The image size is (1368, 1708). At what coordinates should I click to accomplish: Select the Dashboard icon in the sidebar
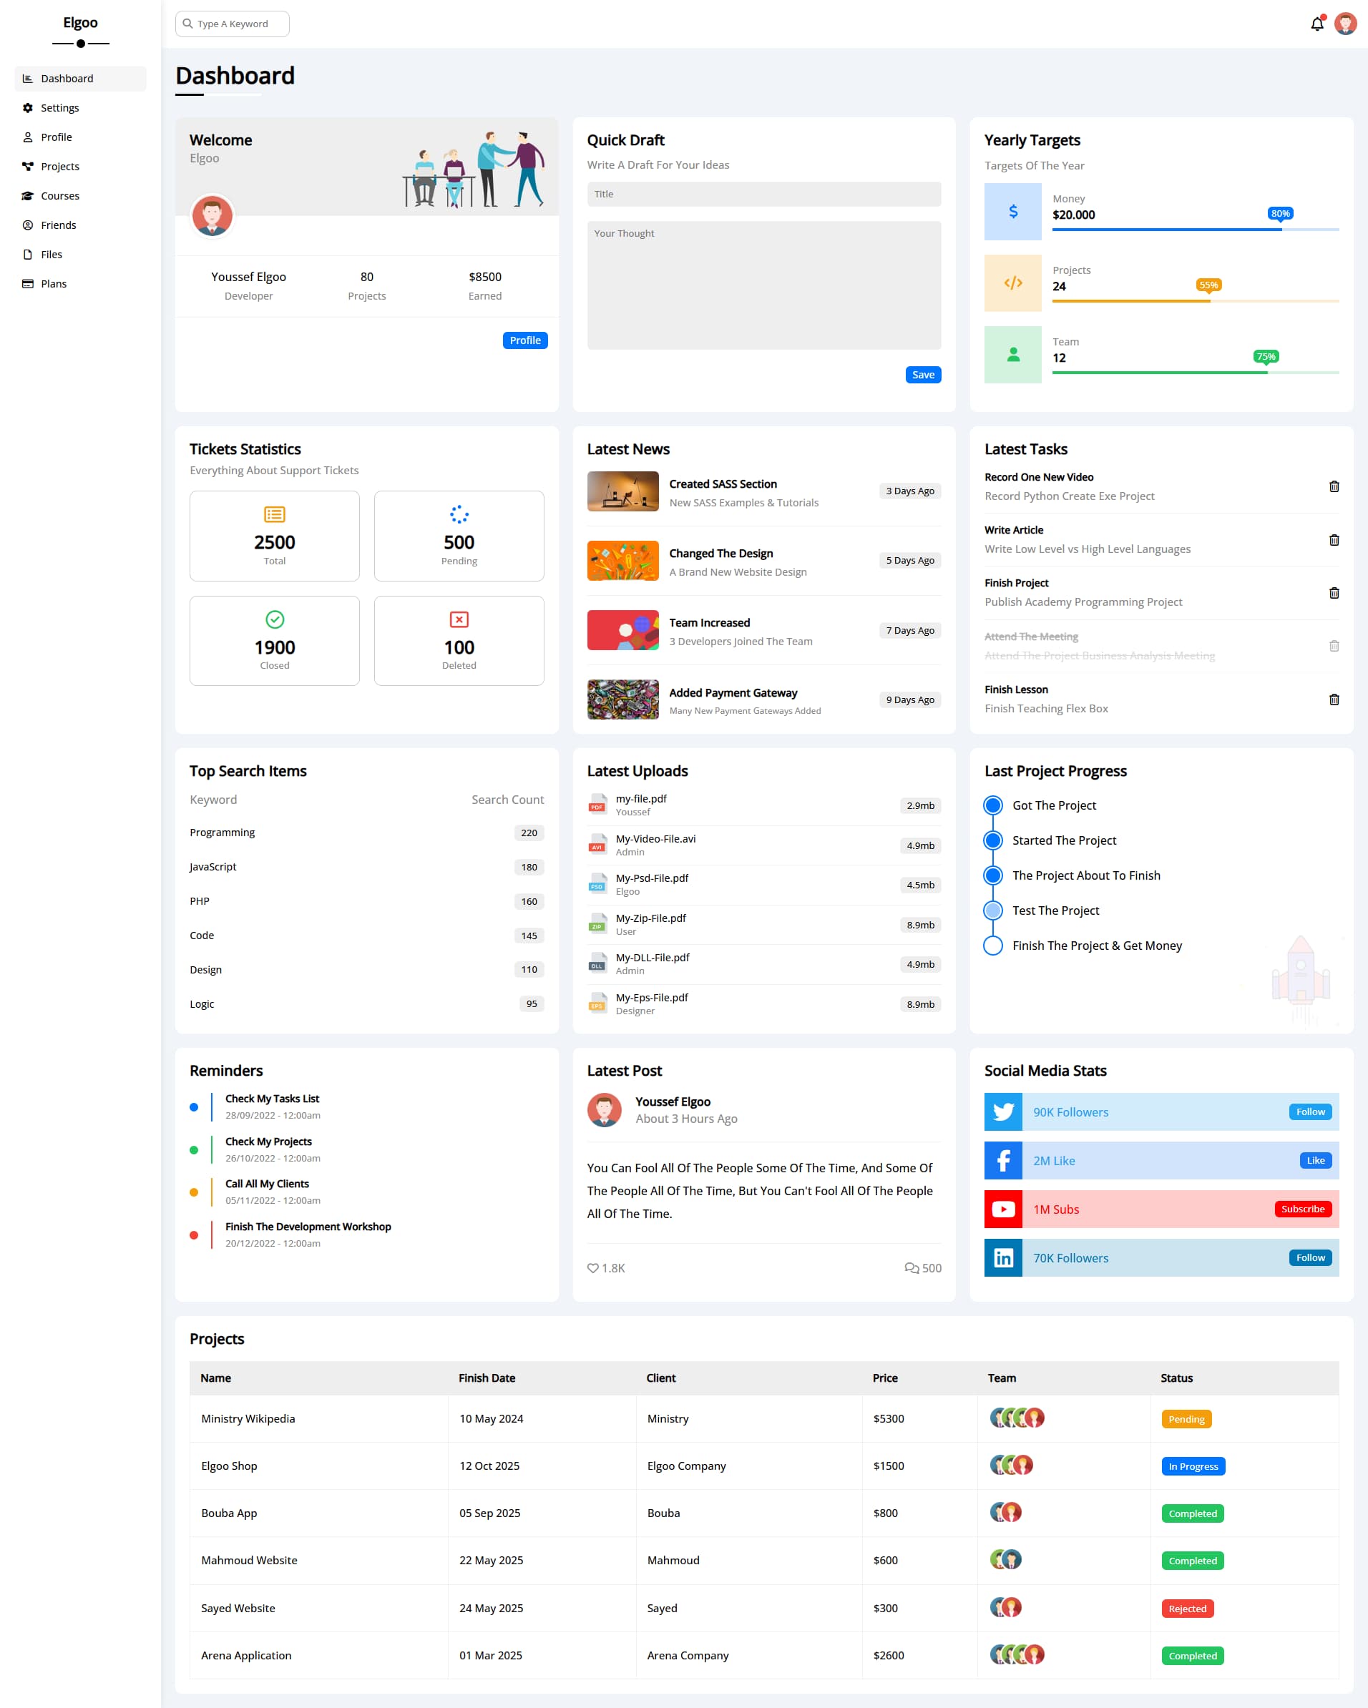click(28, 78)
